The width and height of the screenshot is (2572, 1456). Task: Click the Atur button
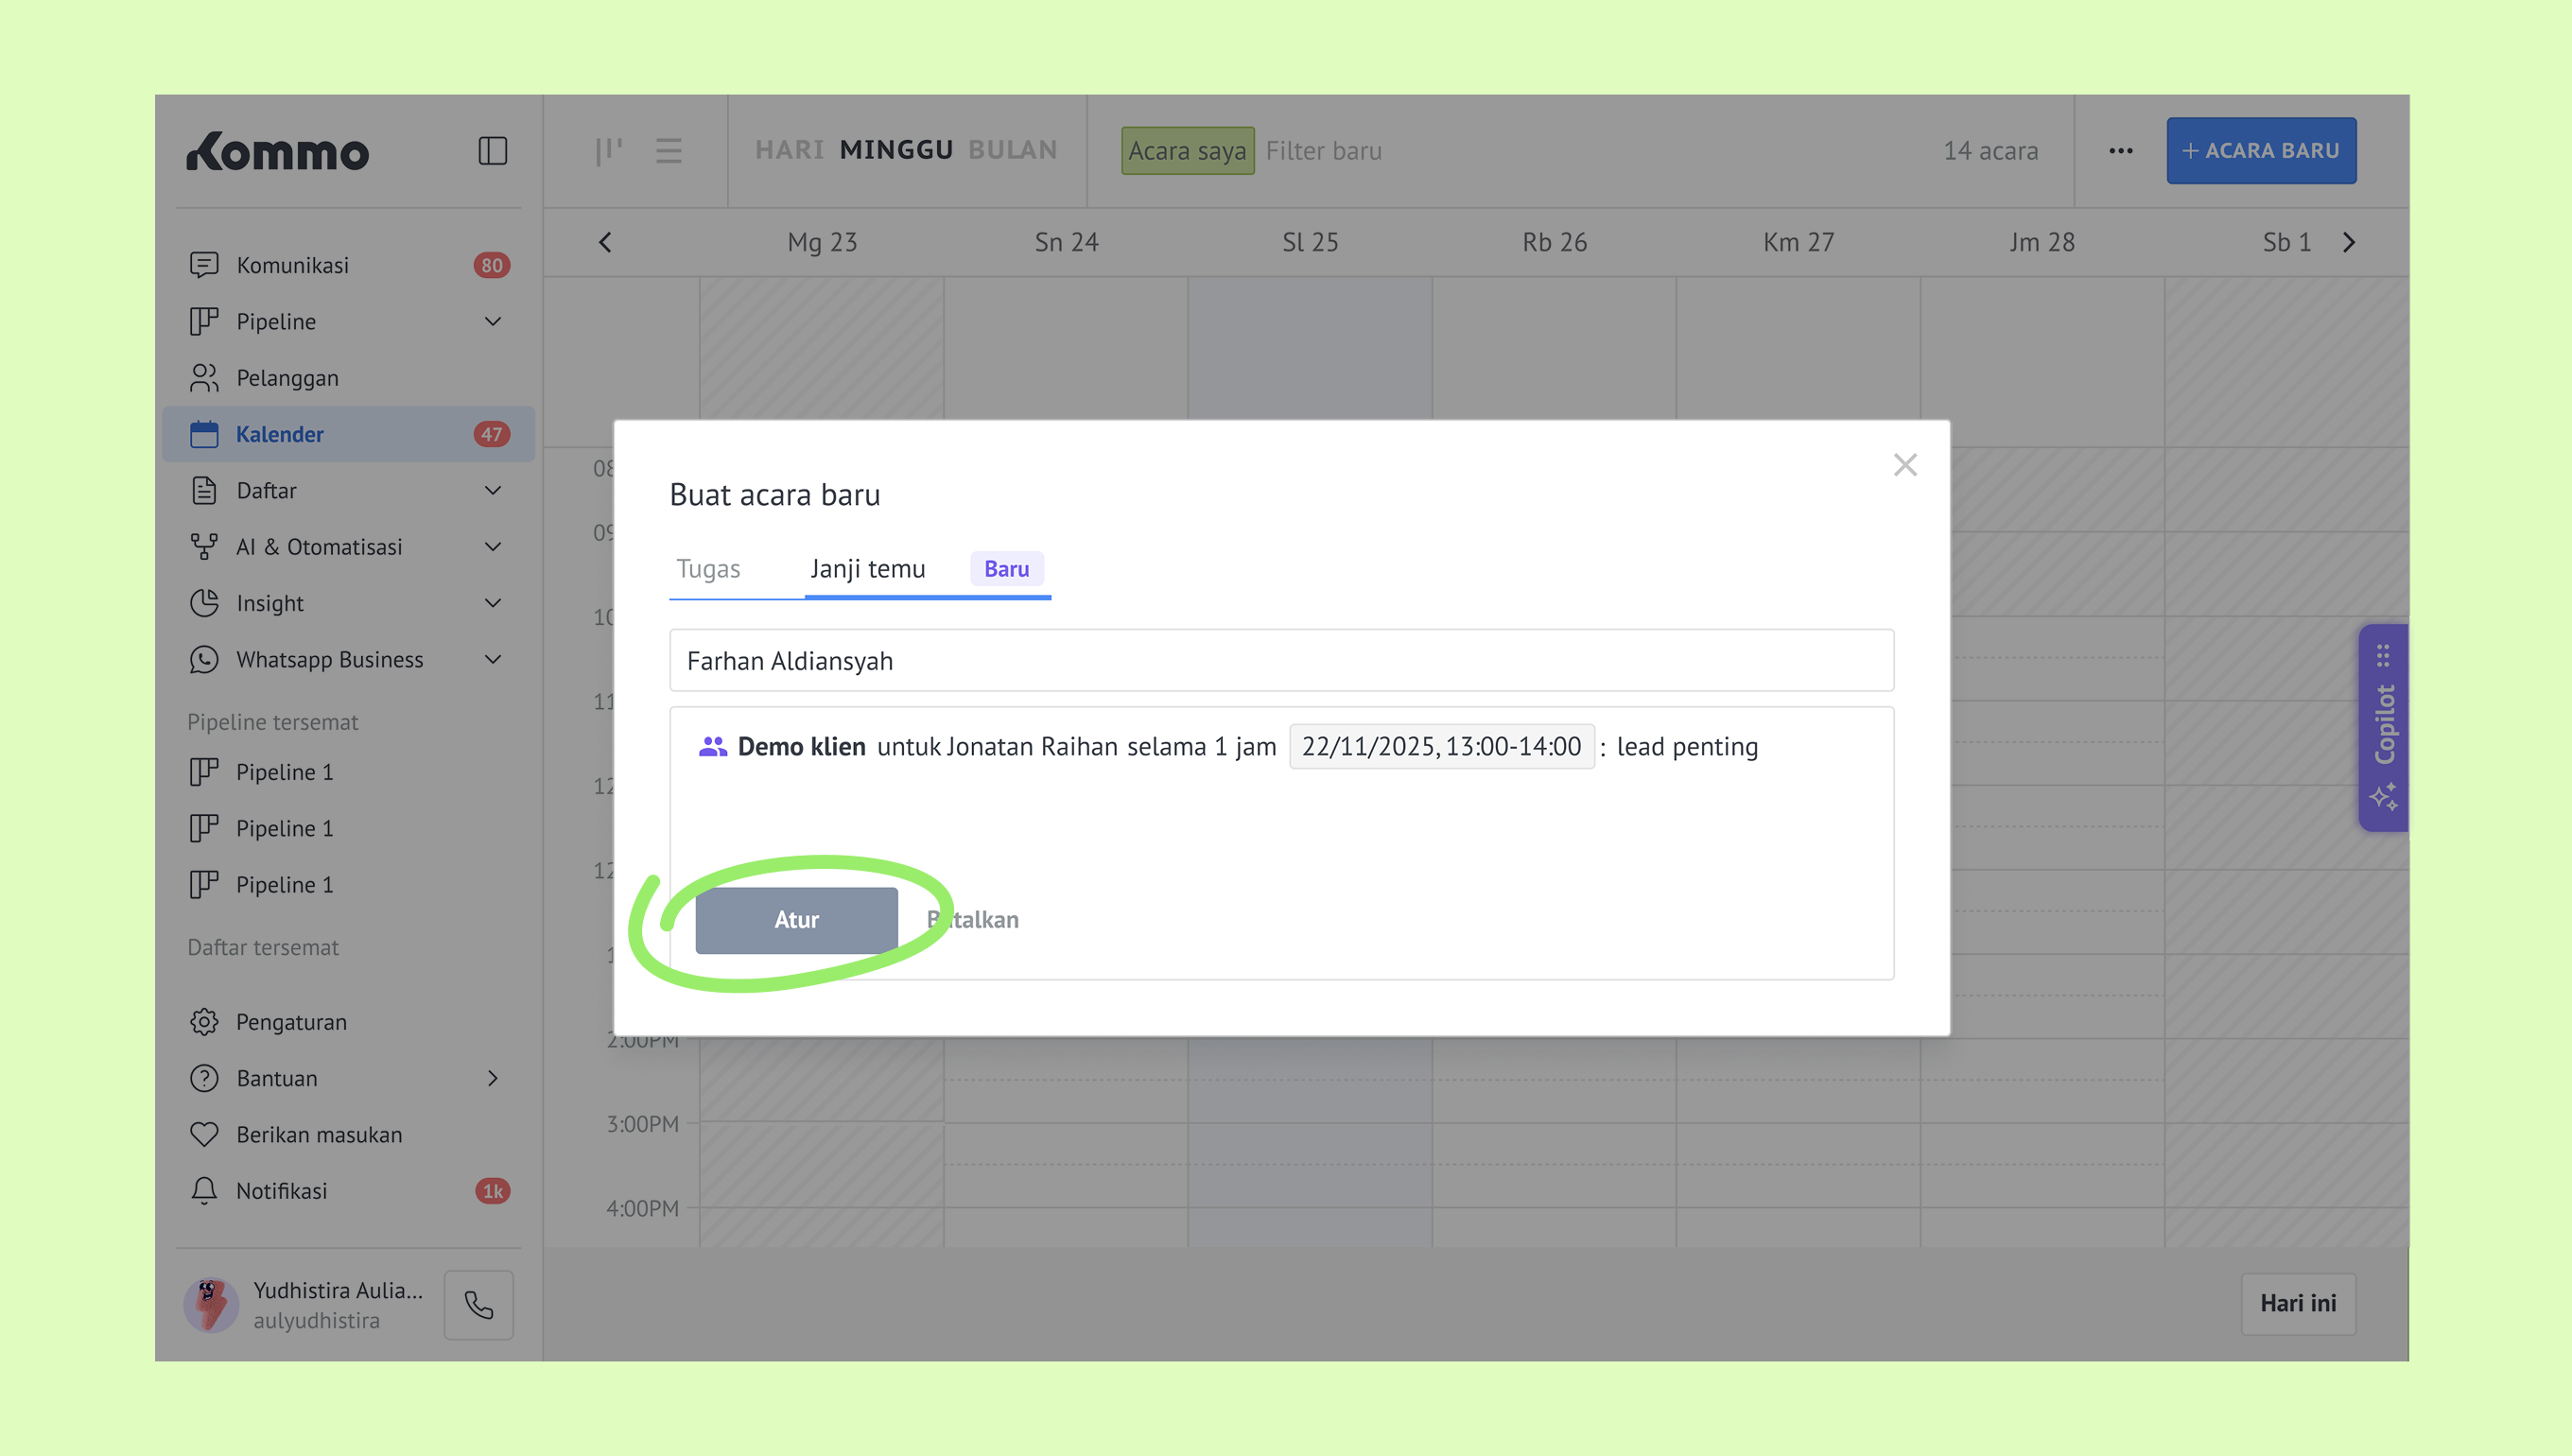pos(796,920)
